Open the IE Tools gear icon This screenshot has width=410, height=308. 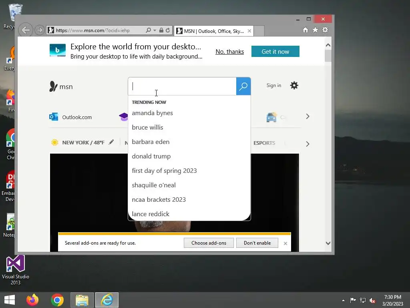click(325, 30)
